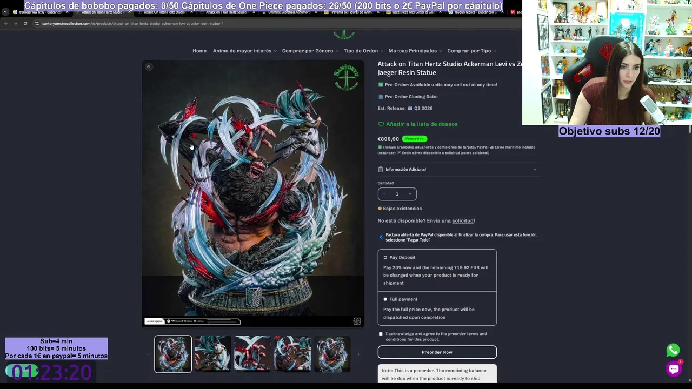Click the browser back arrow
This screenshot has height=389, width=692.
click(6, 23)
